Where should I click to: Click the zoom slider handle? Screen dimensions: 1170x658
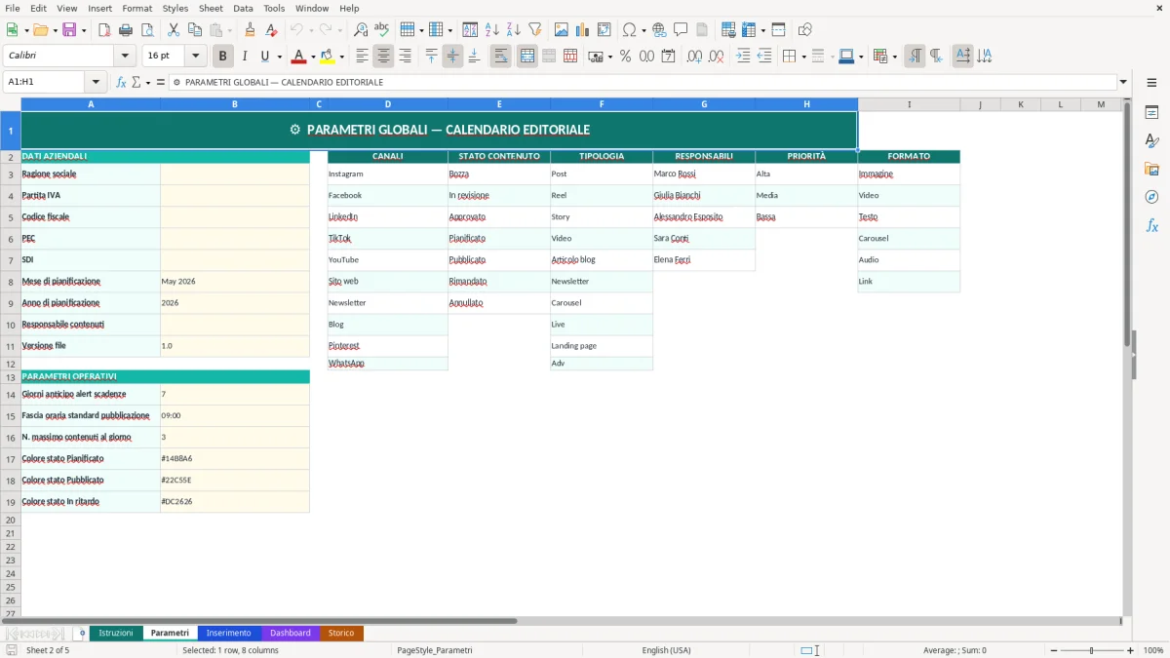pos(1091,650)
